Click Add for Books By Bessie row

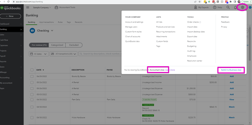coord(232,76)
